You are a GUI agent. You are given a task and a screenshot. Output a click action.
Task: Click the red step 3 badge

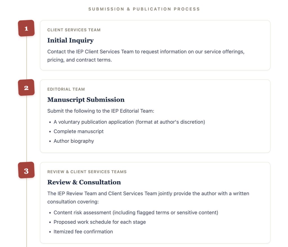pos(26,170)
